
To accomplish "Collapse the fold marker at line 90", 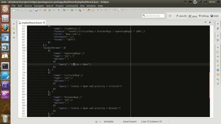I will click(x=26, y=105).
